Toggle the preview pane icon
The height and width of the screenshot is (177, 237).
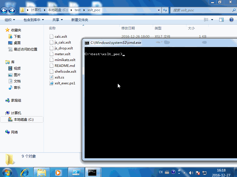[x=221, y=19]
